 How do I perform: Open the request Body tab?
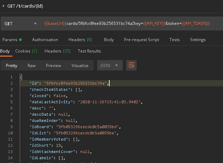coord(109,40)
